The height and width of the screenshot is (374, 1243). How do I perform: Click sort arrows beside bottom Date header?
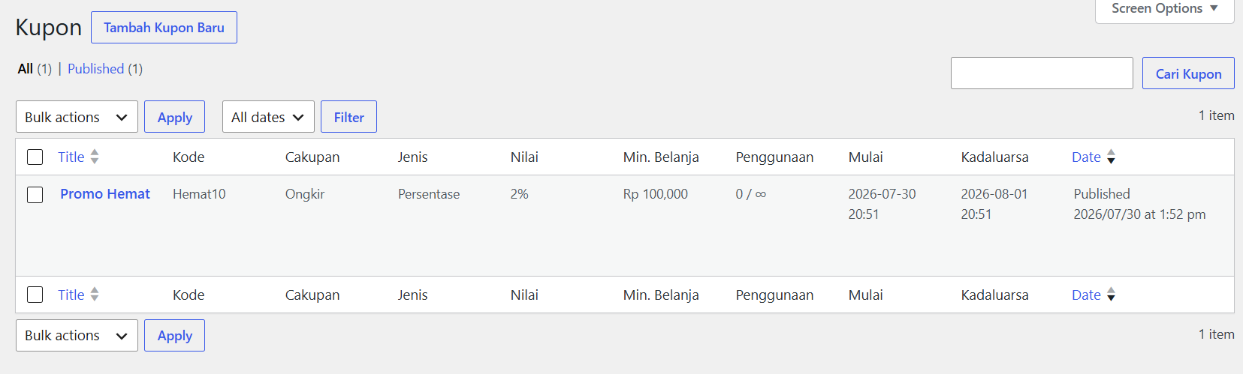coord(1111,295)
